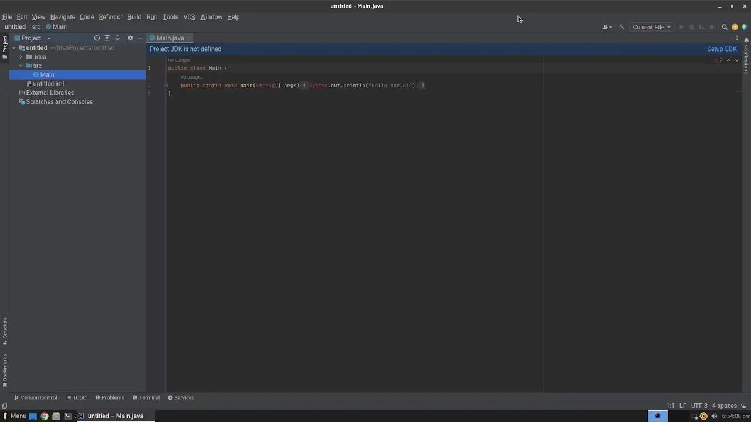Open Project tool window settings gear
Screen dimensions: 751x422
pos(130,38)
